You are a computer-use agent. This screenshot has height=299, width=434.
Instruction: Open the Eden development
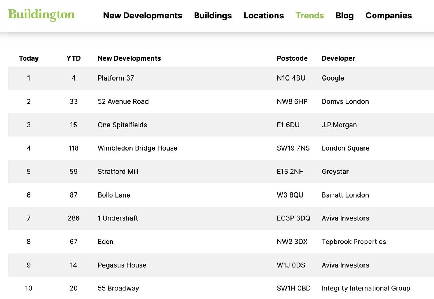[x=106, y=242]
